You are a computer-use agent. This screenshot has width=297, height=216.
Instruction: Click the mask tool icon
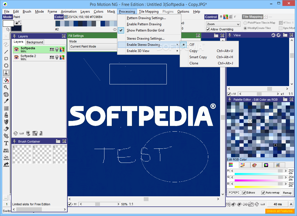tap(6, 122)
